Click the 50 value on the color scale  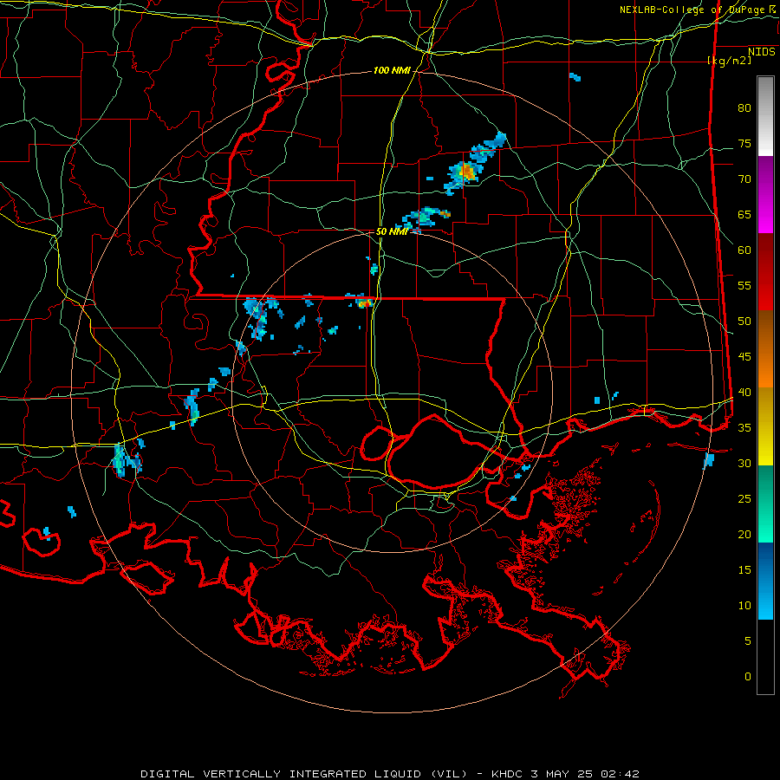744,322
